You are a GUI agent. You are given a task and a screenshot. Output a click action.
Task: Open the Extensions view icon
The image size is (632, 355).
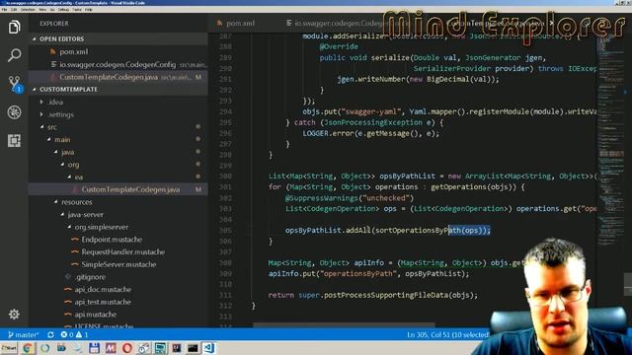14,140
